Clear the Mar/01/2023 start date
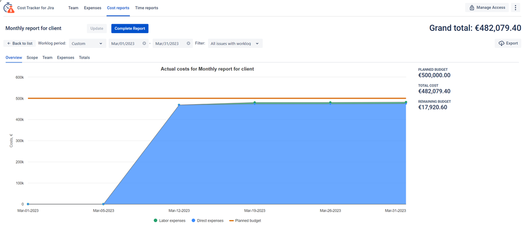525x229 pixels. (144, 43)
